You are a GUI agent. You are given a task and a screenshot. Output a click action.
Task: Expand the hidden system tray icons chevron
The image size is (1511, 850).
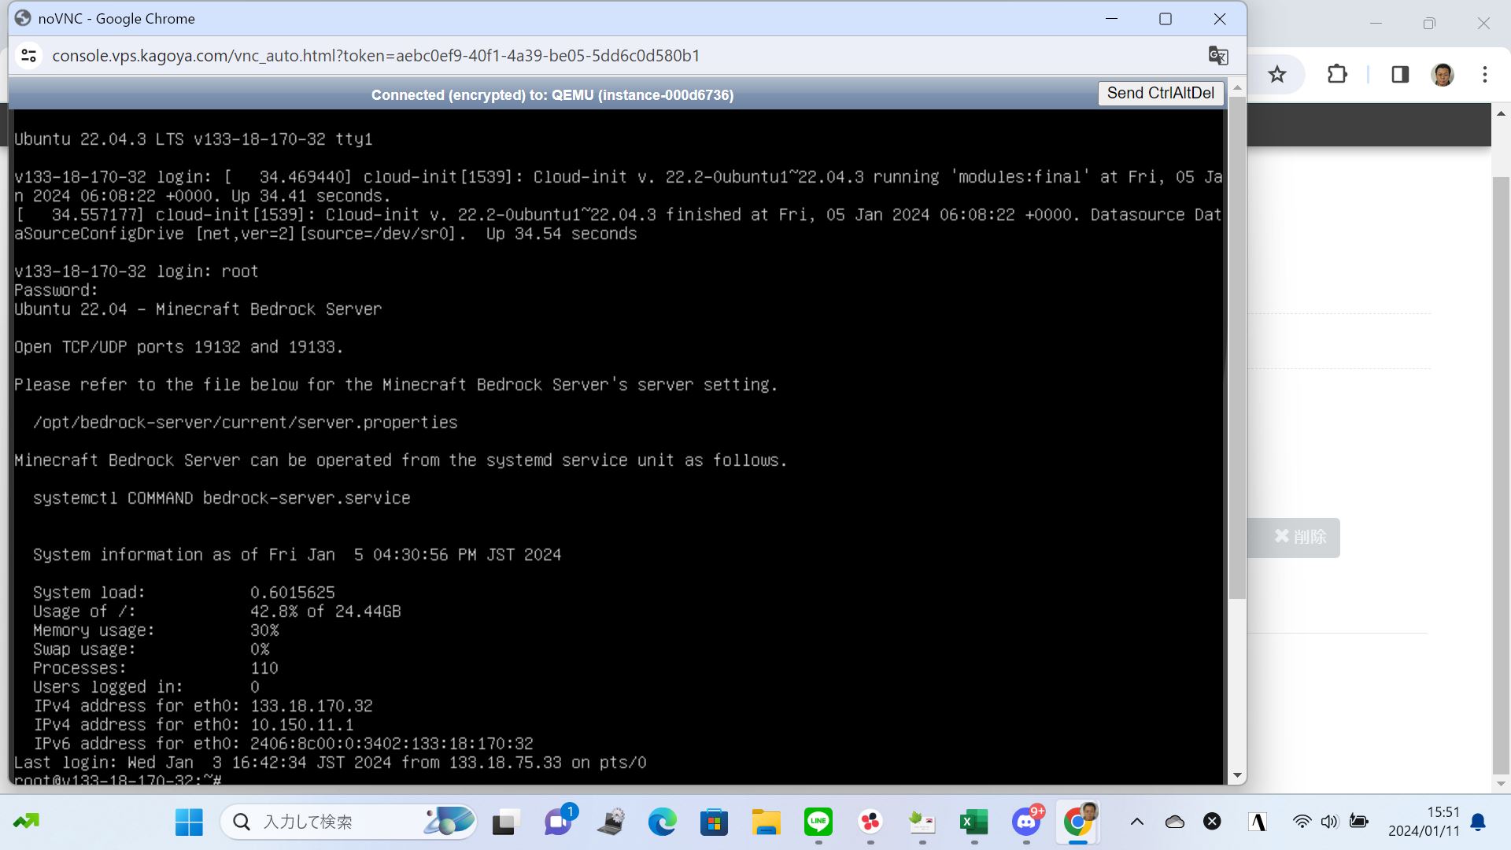click(1136, 822)
